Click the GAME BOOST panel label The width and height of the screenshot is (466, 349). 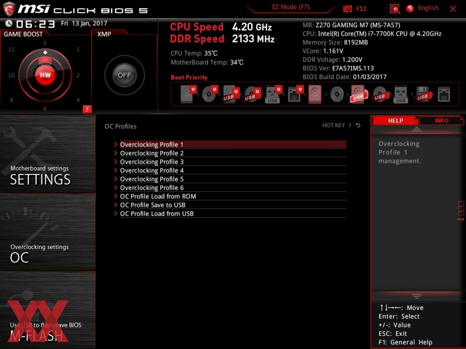pyautogui.click(x=23, y=34)
